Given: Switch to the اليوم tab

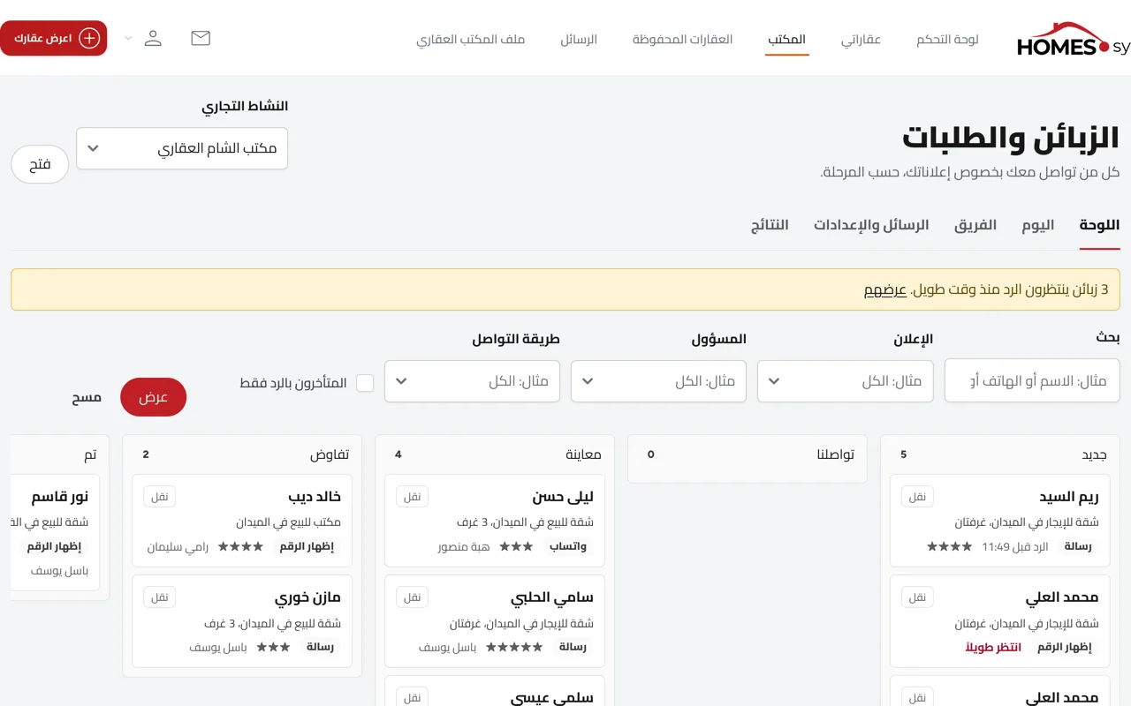Looking at the screenshot, I should coord(1038,225).
